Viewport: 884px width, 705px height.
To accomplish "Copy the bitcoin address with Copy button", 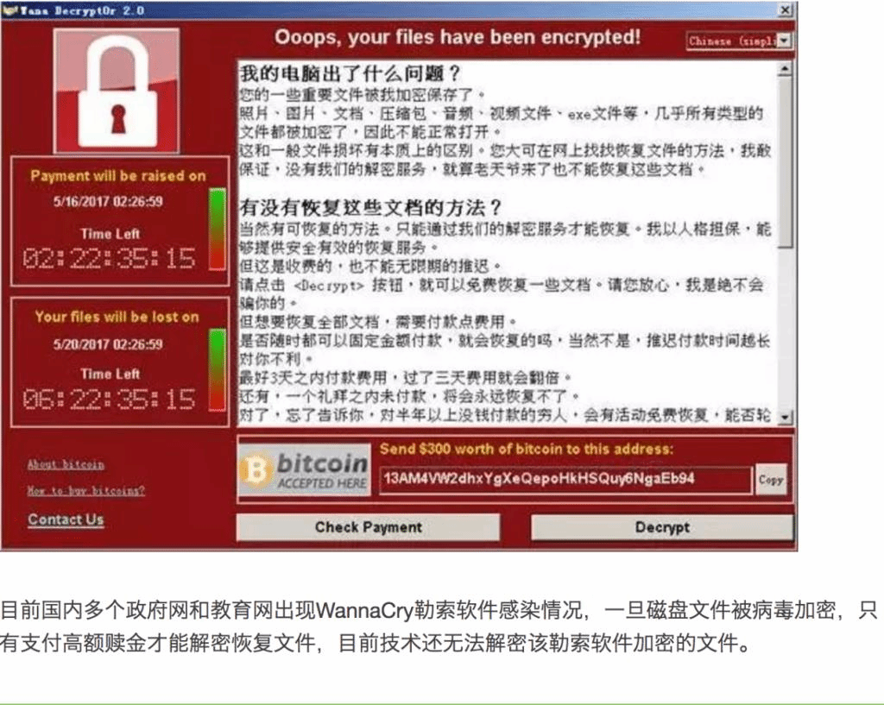I will pyautogui.click(x=771, y=480).
